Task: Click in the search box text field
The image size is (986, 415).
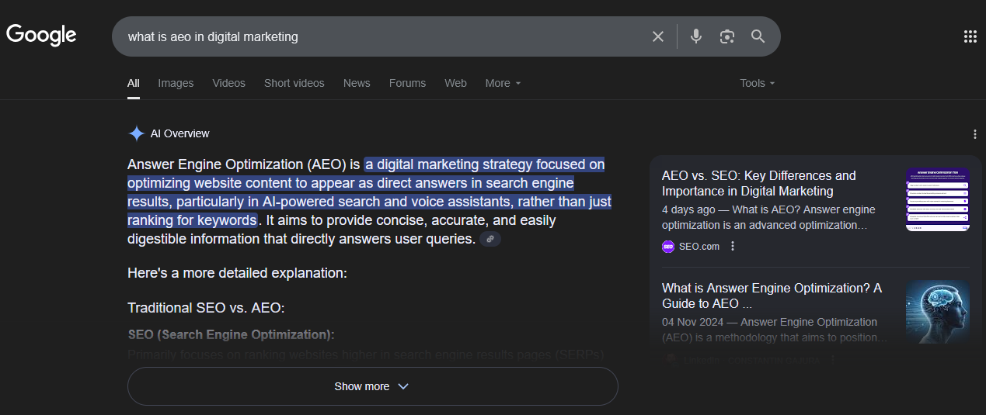Action: pos(381,36)
